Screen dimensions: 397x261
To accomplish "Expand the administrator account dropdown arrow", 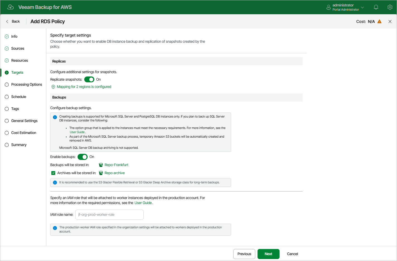I will pos(362,8).
